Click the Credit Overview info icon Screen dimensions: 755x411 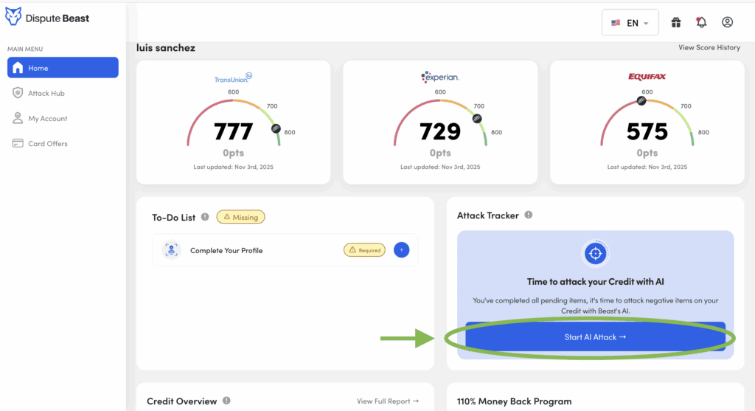coord(226,401)
